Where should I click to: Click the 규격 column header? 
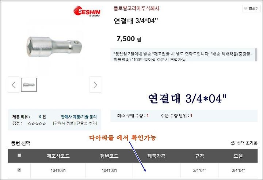tap(199, 156)
